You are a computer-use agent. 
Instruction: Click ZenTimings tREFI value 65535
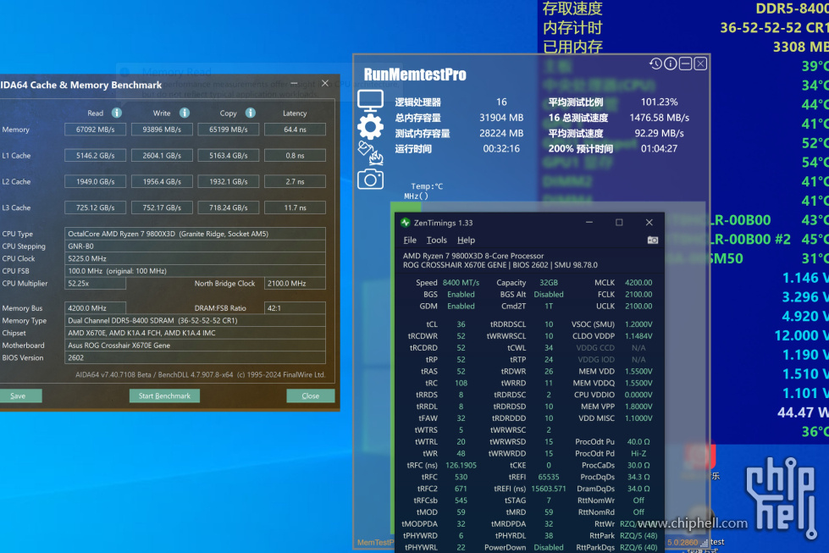tap(549, 477)
